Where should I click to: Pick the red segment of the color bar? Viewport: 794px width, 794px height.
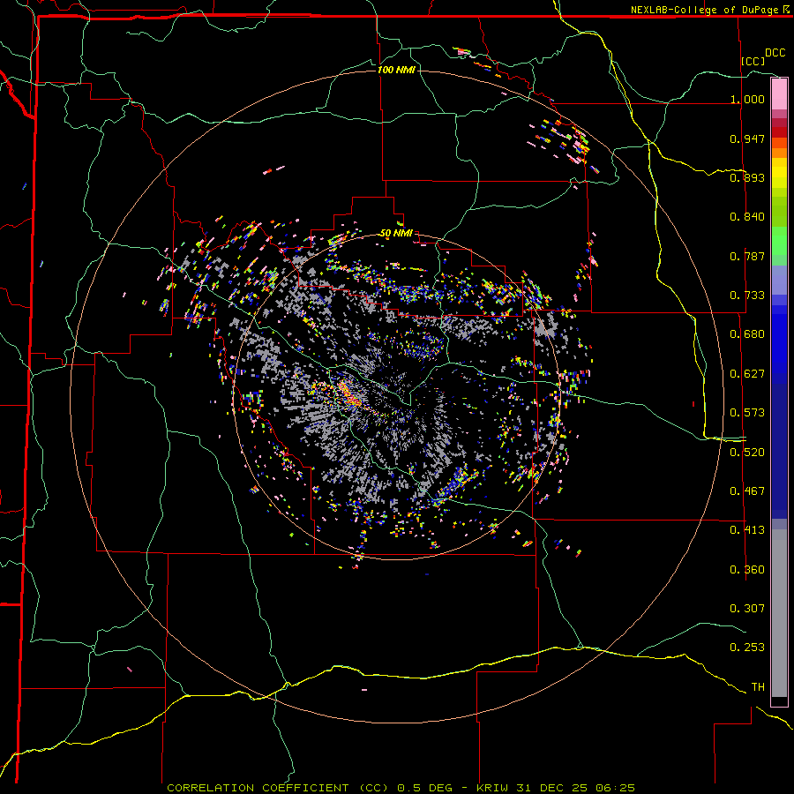(779, 132)
